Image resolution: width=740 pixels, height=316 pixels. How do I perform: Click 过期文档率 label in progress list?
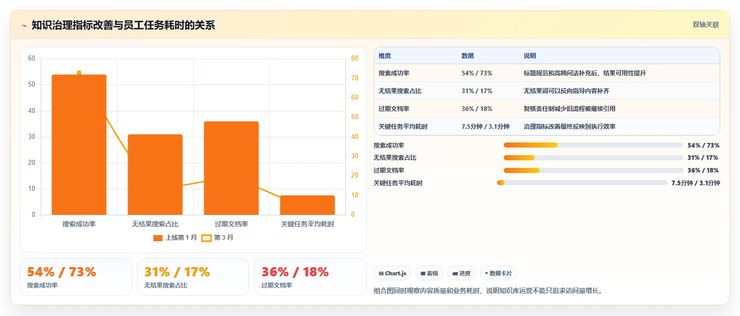389,170
